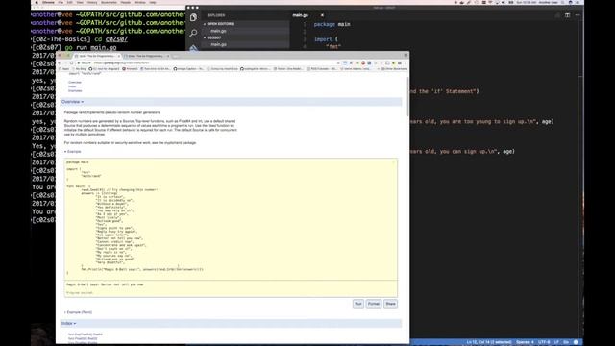Split the VS Code editor
This screenshot has height=346, width=615.
pos(567,15)
